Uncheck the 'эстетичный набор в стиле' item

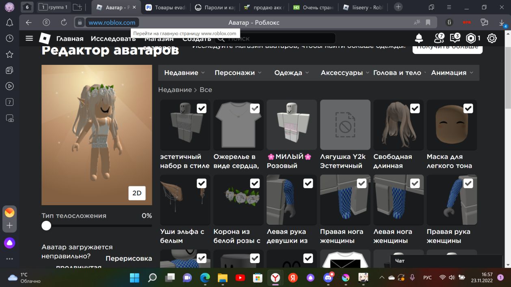(x=201, y=108)
